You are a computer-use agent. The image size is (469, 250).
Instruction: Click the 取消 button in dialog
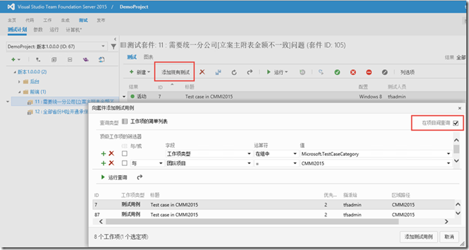pyautogui.click(x=449, y=237)
